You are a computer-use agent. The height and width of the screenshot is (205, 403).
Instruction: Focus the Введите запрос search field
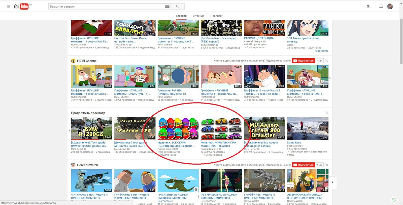coord(107,7)
